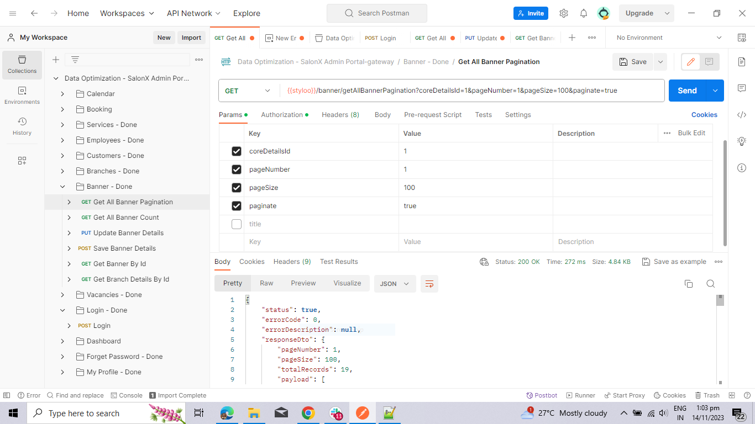Copy response body with copy icon

(689, 284)
